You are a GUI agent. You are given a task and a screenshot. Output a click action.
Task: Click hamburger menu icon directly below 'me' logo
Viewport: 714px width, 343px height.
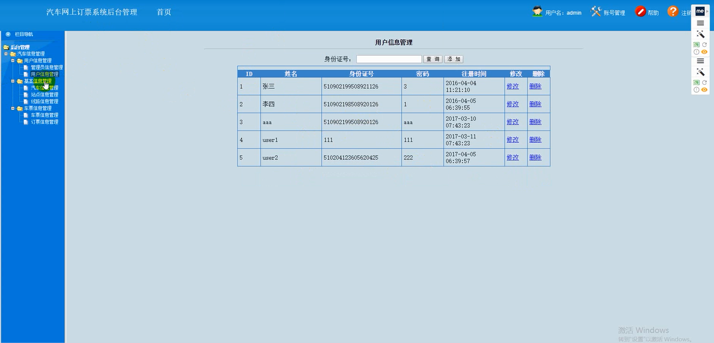coord(700,23)
